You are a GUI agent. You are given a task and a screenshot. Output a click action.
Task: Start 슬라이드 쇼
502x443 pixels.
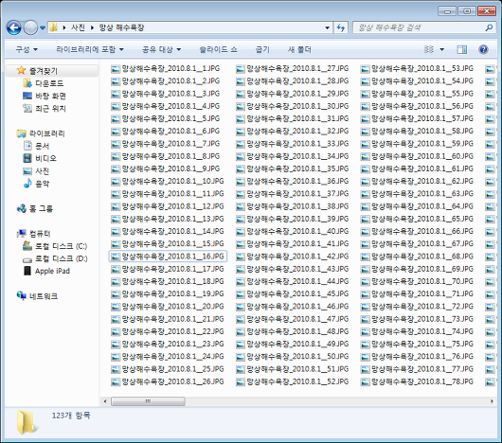coord(219,49)
